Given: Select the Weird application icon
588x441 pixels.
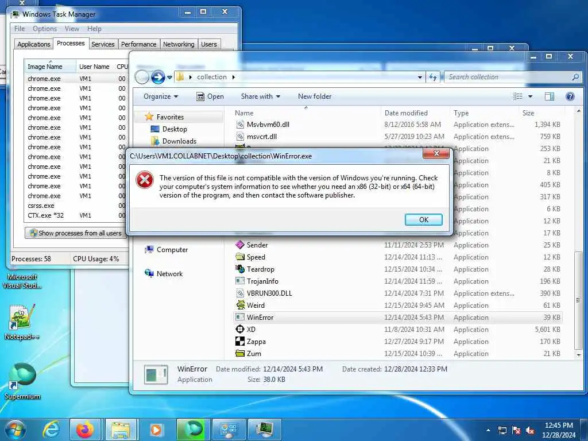Looking at the screenshot, I should (x=240, y=305).
